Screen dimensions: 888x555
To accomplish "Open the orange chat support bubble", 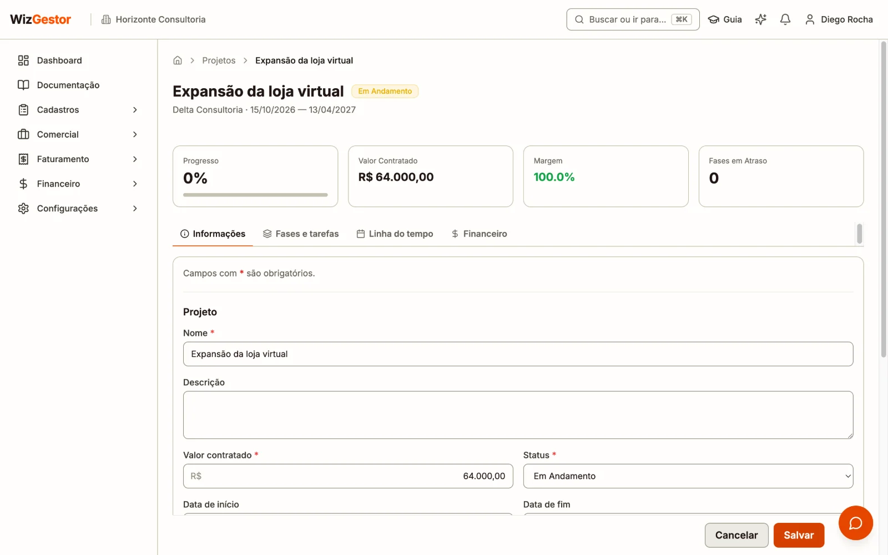I will (855, 523).
